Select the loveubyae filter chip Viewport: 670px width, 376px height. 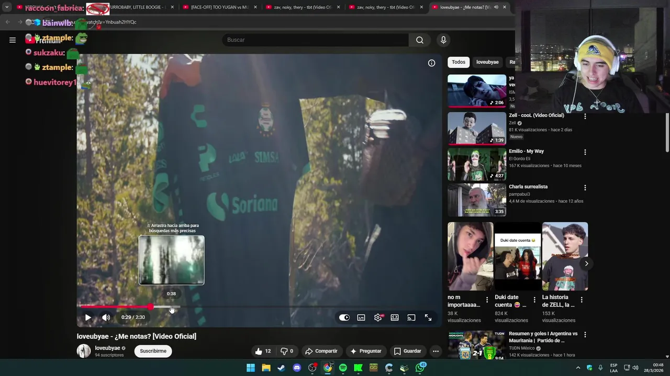[487, 62]
